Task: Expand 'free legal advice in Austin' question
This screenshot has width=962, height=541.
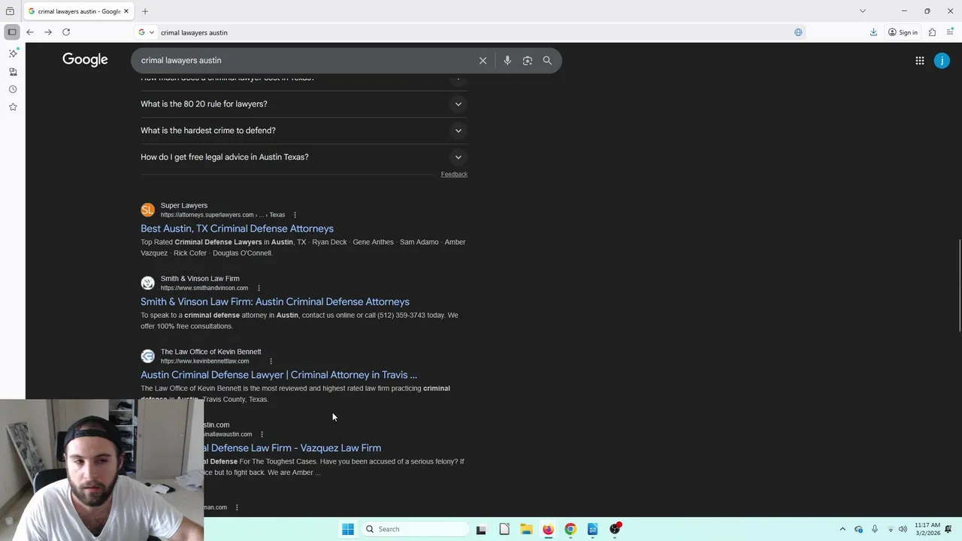Action: pyautogui.click(x=304, y=157)
